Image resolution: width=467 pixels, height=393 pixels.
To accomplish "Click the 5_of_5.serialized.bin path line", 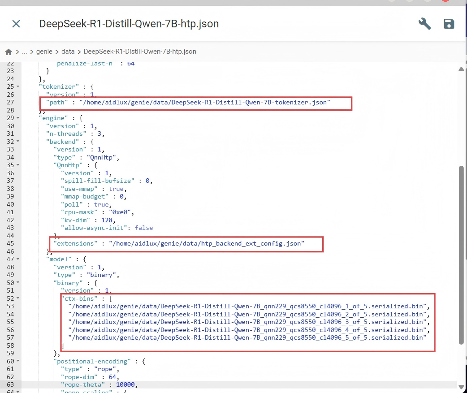I will [x=247, y=337].
